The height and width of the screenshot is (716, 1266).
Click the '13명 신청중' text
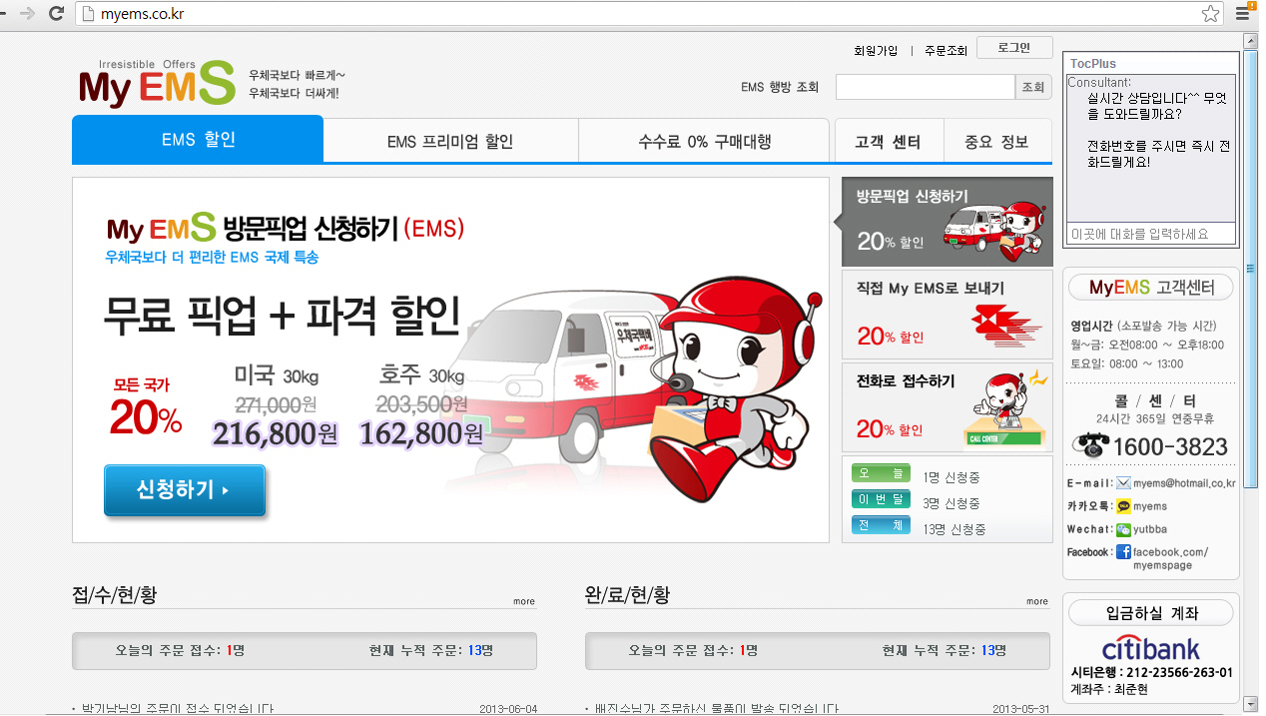954,529
